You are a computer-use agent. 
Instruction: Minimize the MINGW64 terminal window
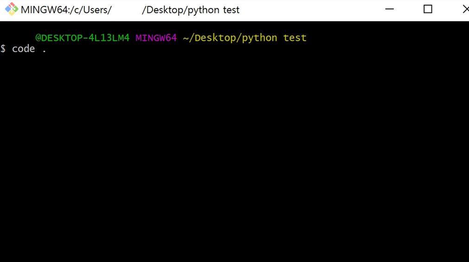(389, 9)
